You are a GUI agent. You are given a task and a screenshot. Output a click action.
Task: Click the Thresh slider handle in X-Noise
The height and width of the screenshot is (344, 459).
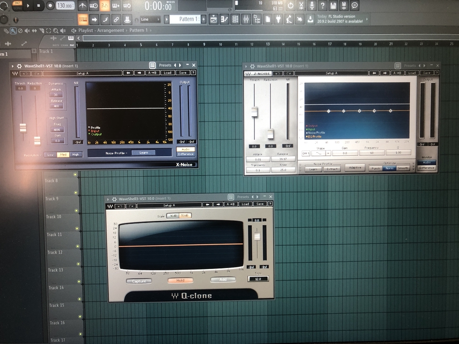coord(23,128)
